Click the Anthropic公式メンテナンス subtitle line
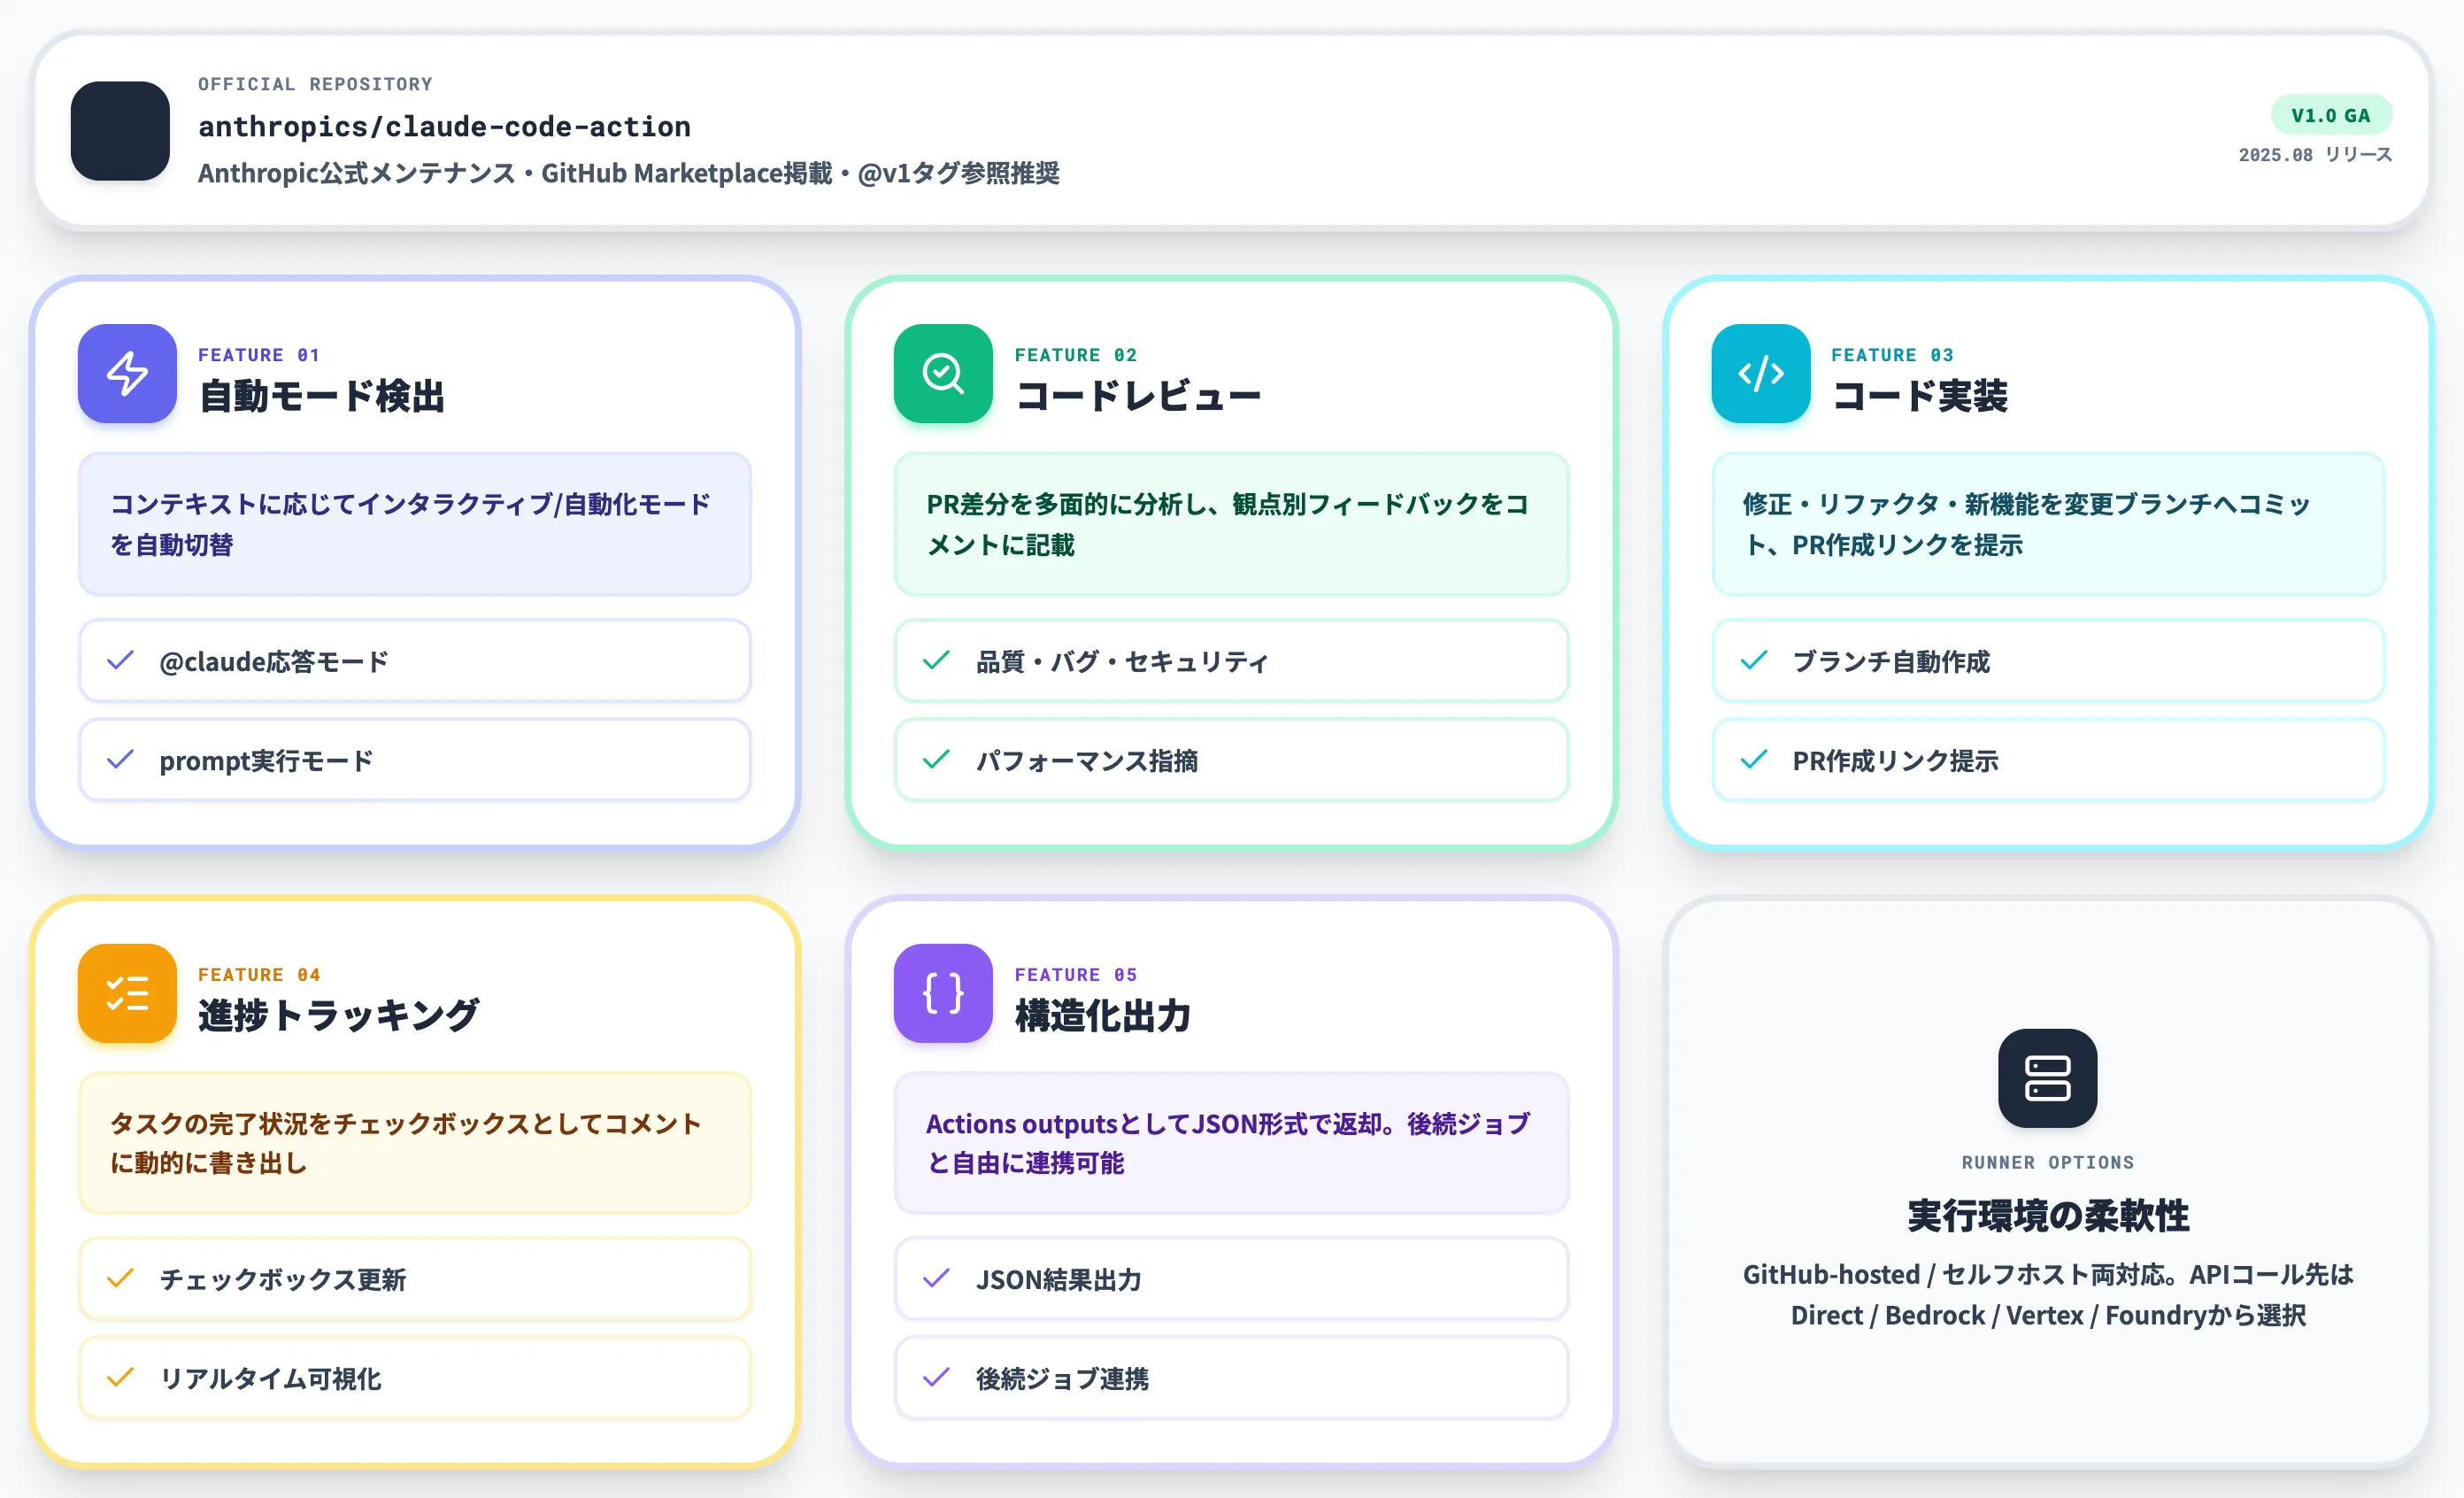Viewport: 2464px width, 1498px height. tap(628, 173)
